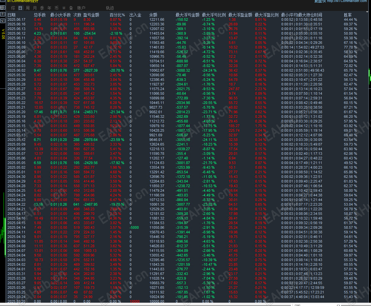Screen dimensions: 371x306
Task: Click the win rate 72.82 % on 2025.06.03
Action: [351, 66]
